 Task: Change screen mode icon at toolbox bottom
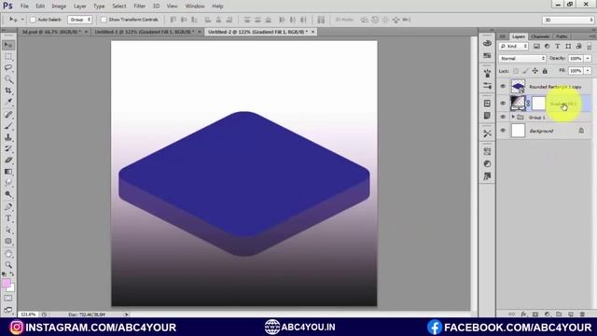[8, 309]
